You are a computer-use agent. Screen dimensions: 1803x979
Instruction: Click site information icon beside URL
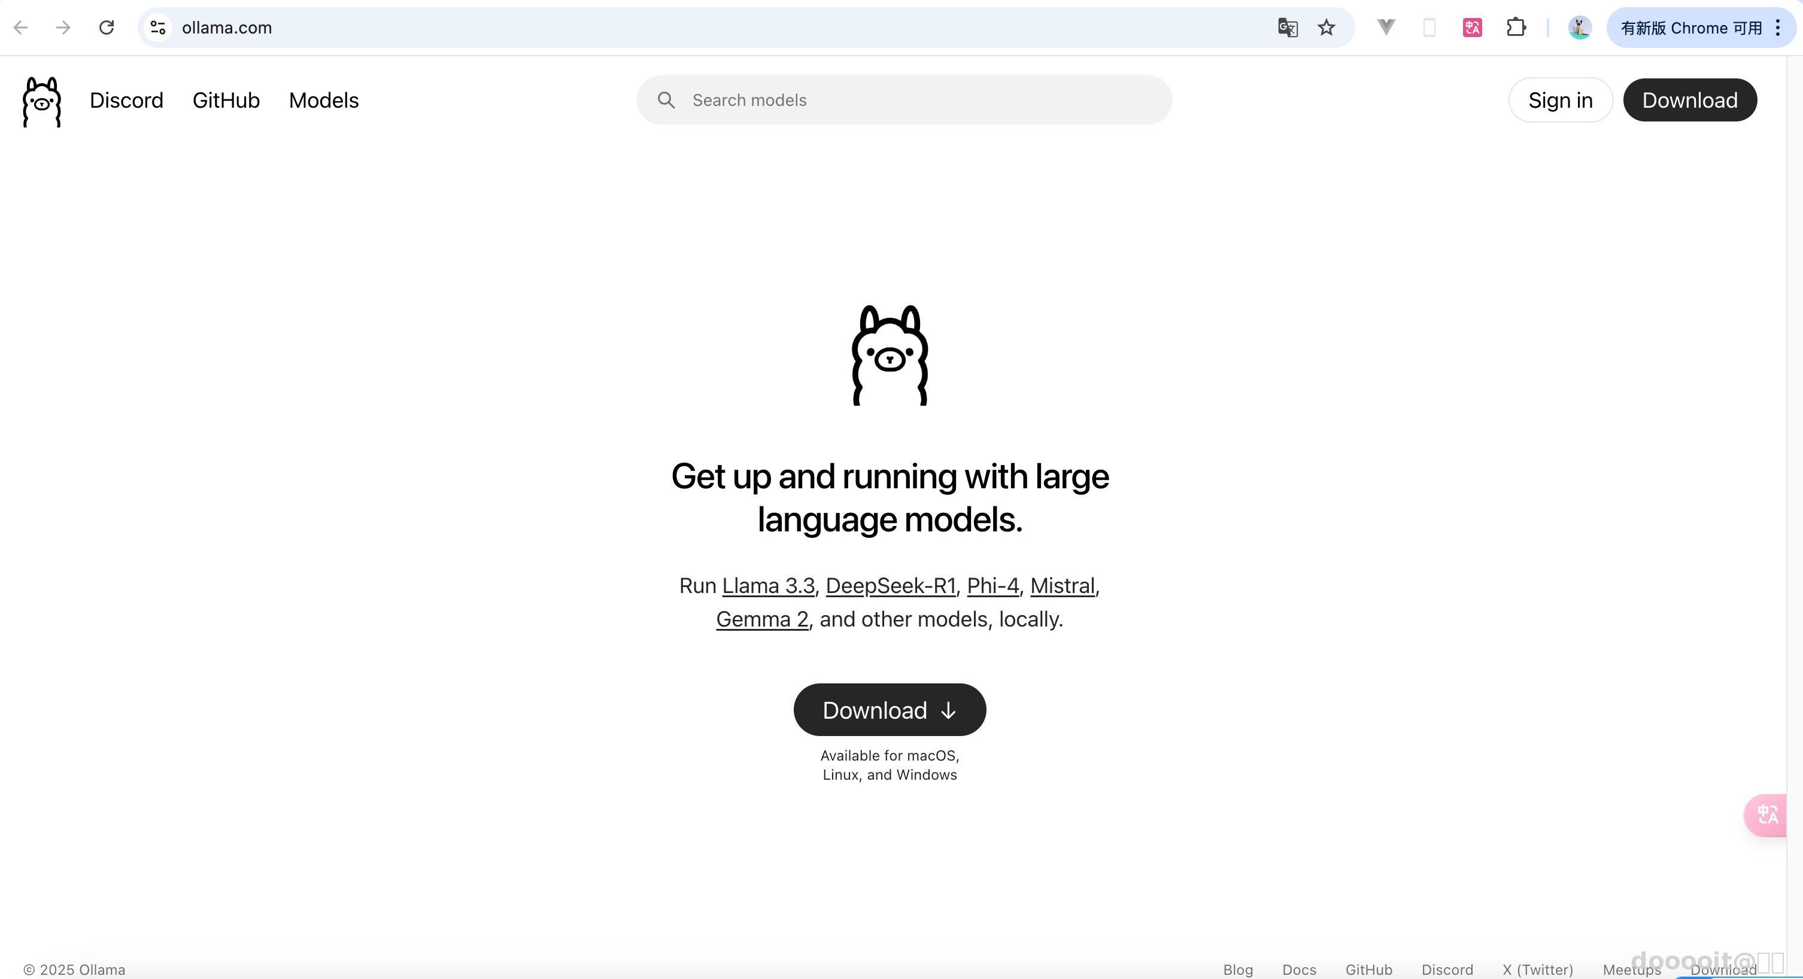158,28
